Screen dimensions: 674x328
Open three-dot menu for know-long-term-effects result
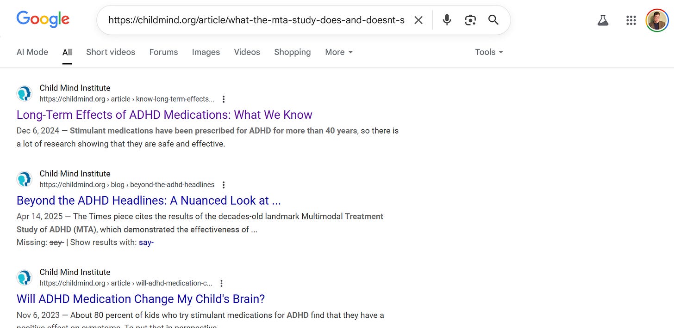click(x=224, y=99)
